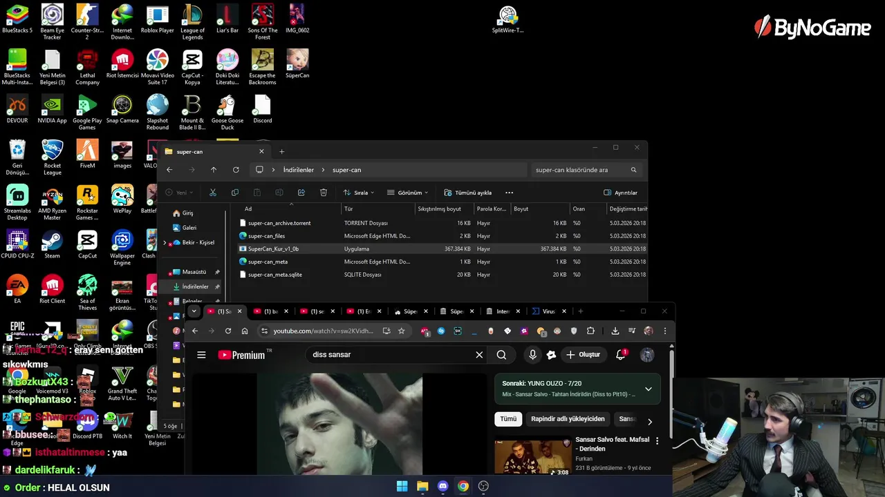Open the Rocket League desktop icon
The image size is (885, 497).
pos(53,157)
